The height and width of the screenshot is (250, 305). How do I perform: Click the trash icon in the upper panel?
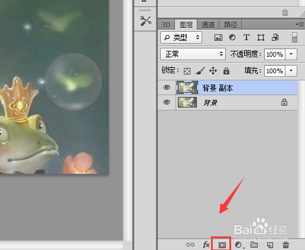(x=285, y=13)
